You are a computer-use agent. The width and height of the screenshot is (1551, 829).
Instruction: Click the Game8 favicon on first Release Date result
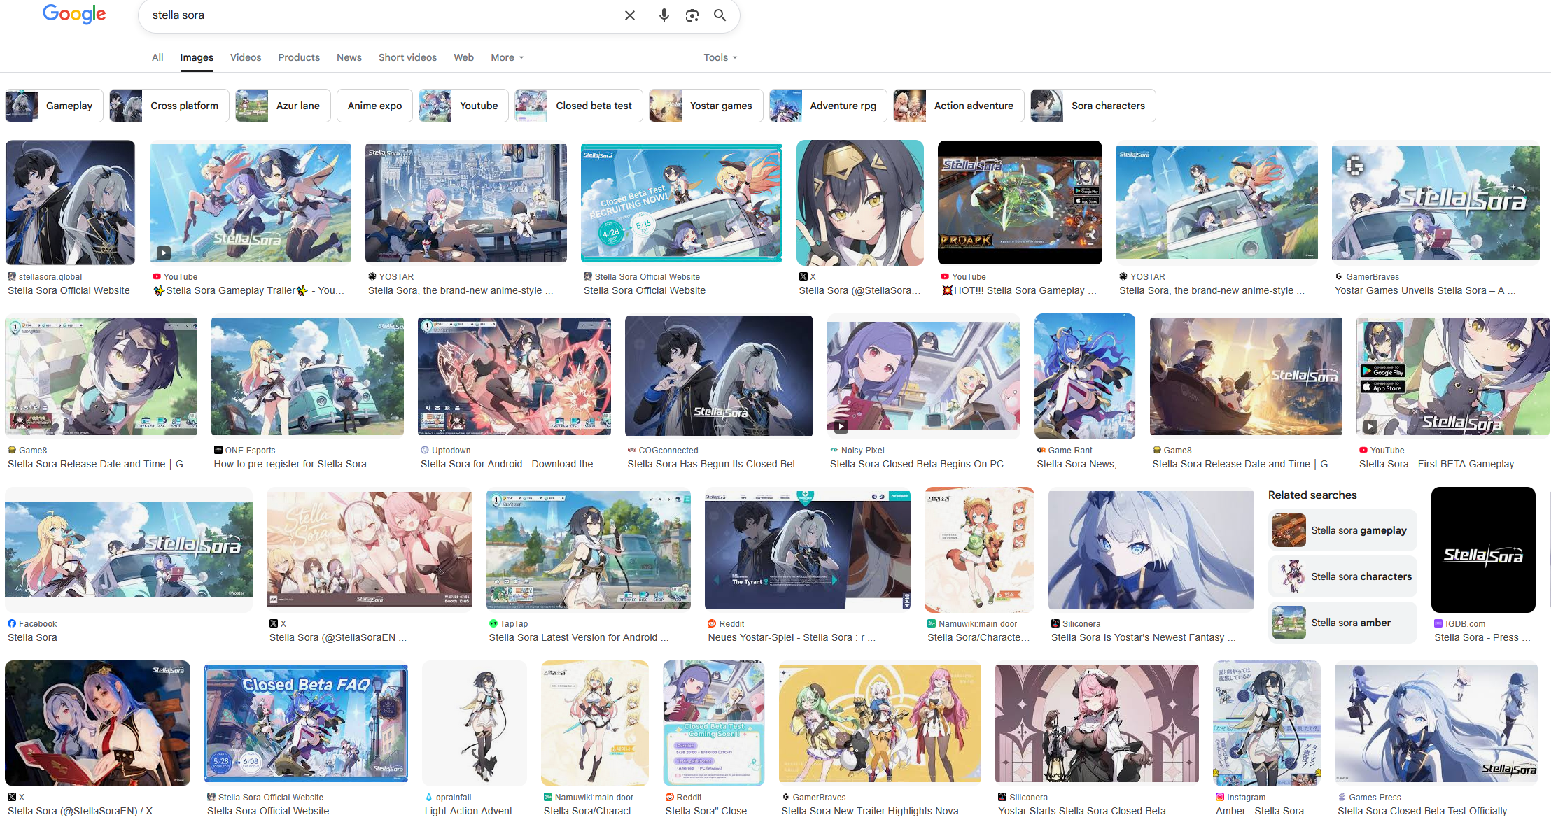pyautogui.click(x=12, y=450)
